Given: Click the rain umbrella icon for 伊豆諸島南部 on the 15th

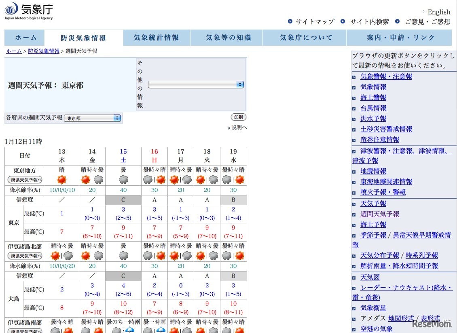Looking at the screenshot, I should pyautogui.click(x=129, y=331).
